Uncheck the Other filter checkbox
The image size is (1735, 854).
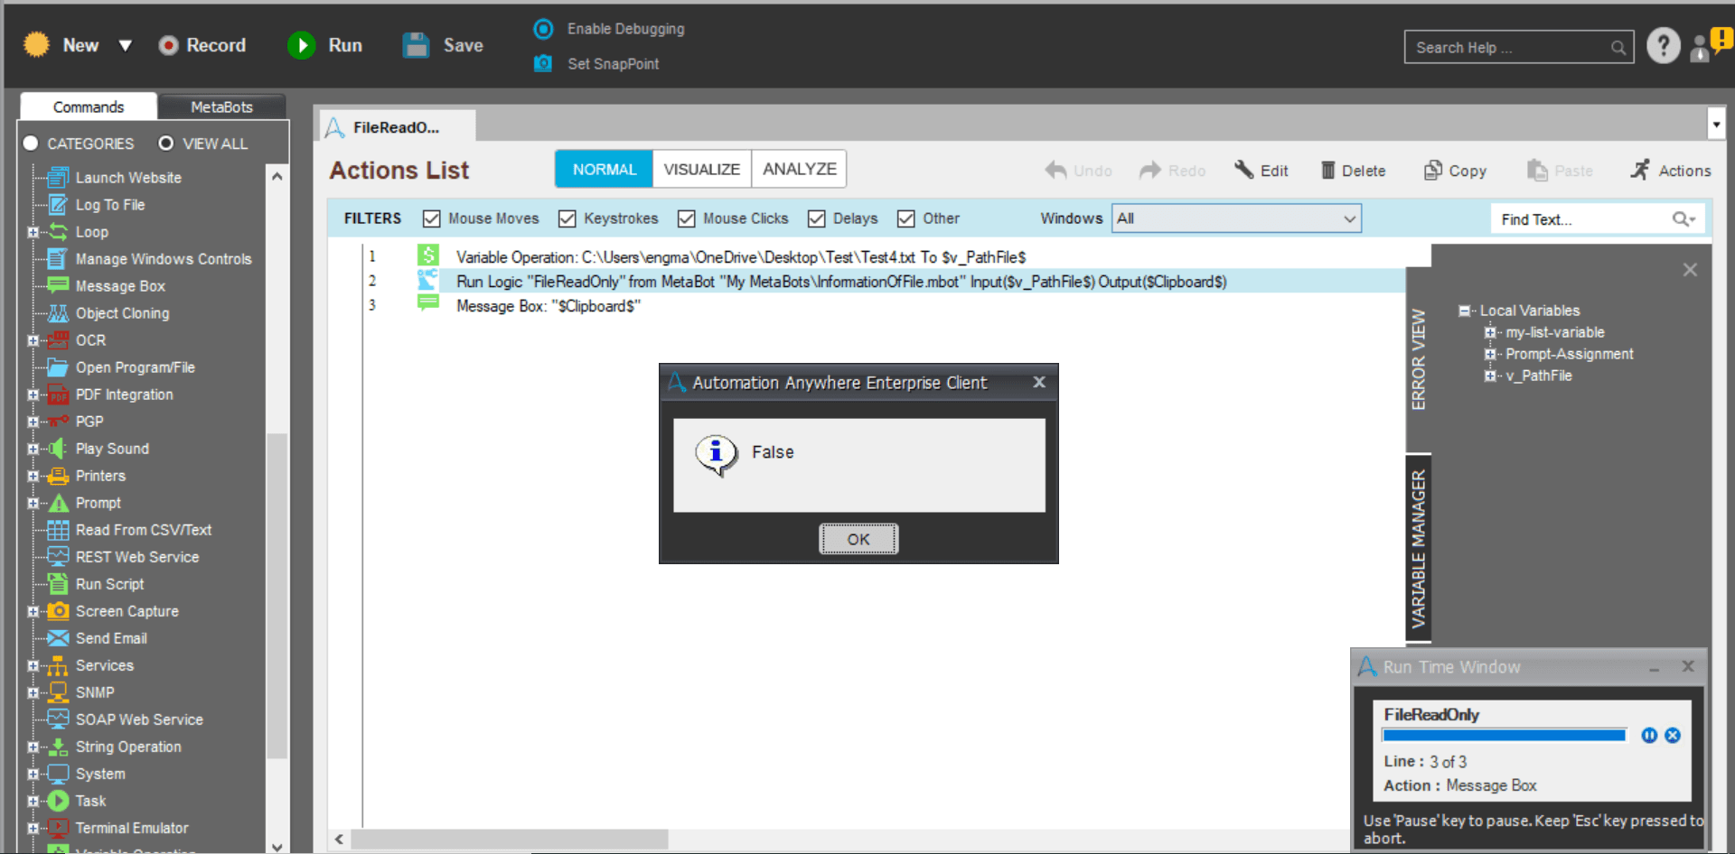[x=906, y=218]
